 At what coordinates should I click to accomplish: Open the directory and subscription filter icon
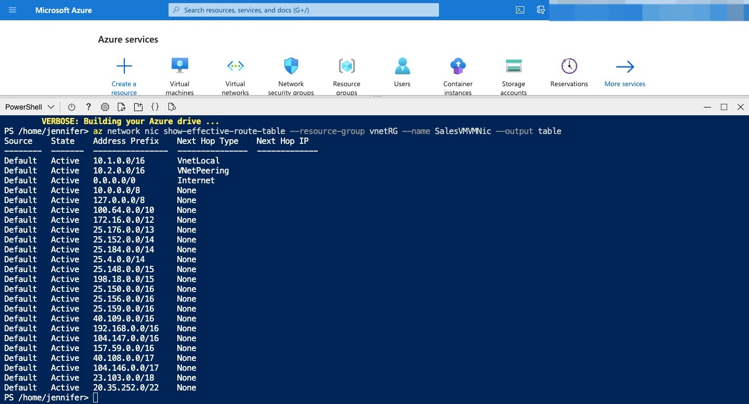pyautogui.click(x=541, y=10)
